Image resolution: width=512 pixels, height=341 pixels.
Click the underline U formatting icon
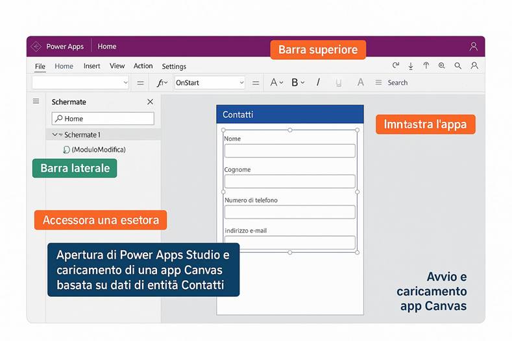pyautogui.click(x=339, y=82)
